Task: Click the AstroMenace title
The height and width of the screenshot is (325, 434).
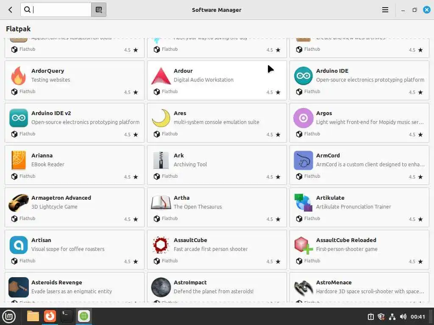Action: tap(334, 282)
